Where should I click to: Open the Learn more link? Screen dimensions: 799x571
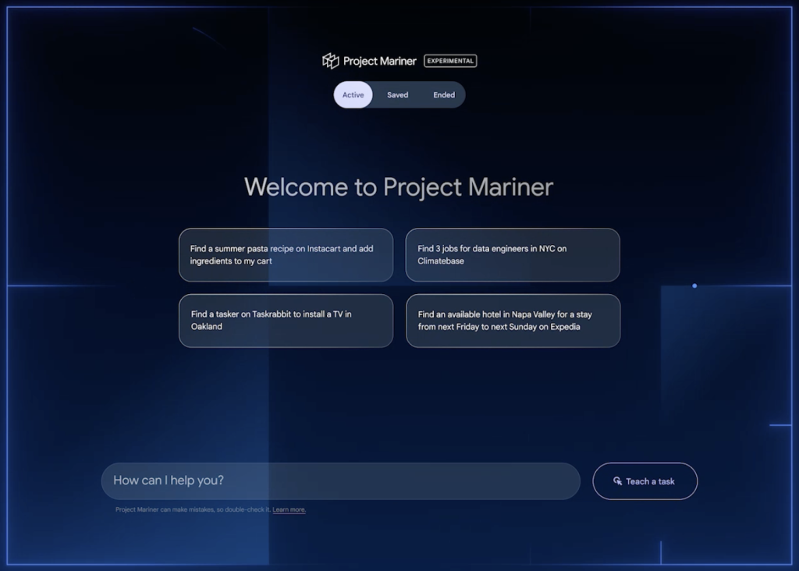pos(289,509)
